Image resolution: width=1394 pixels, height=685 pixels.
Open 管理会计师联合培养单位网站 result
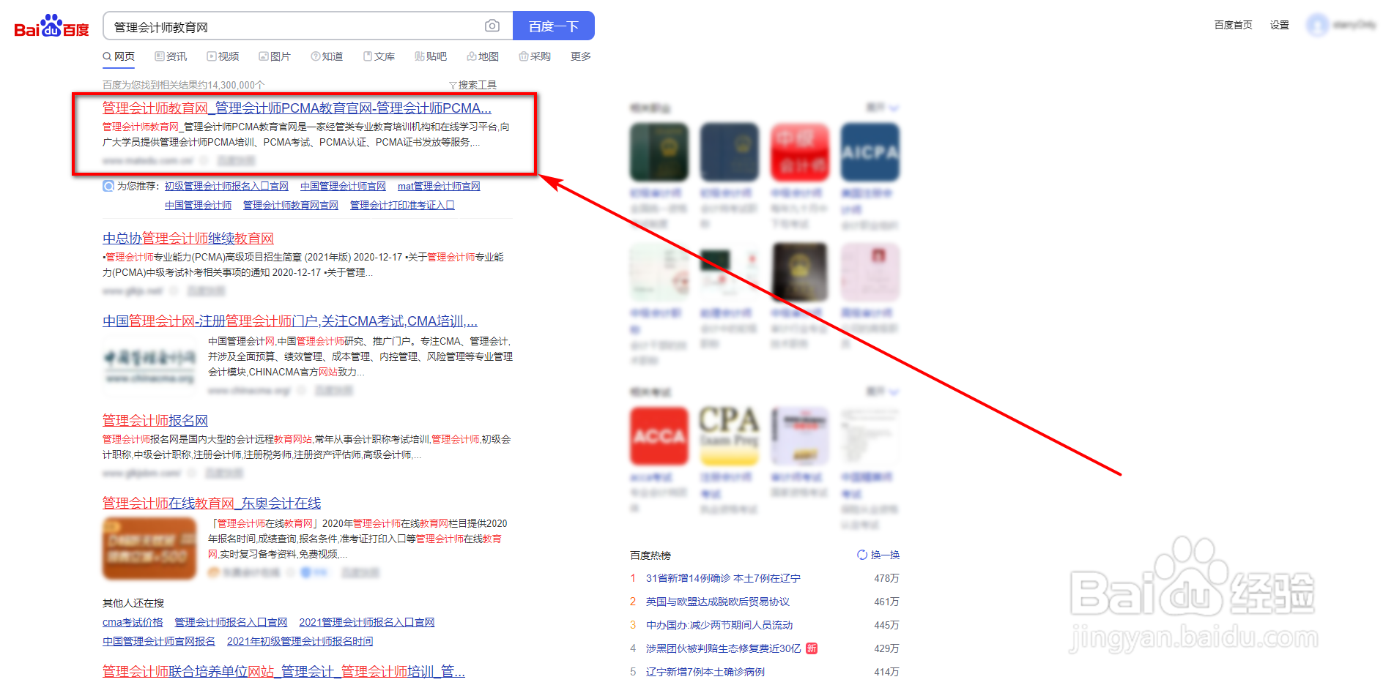click(x=283, y=672)
